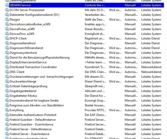167x139 pixels.
Task: Click the description 'Provides NTFS...' for Everything
Action: coord(95,110)
